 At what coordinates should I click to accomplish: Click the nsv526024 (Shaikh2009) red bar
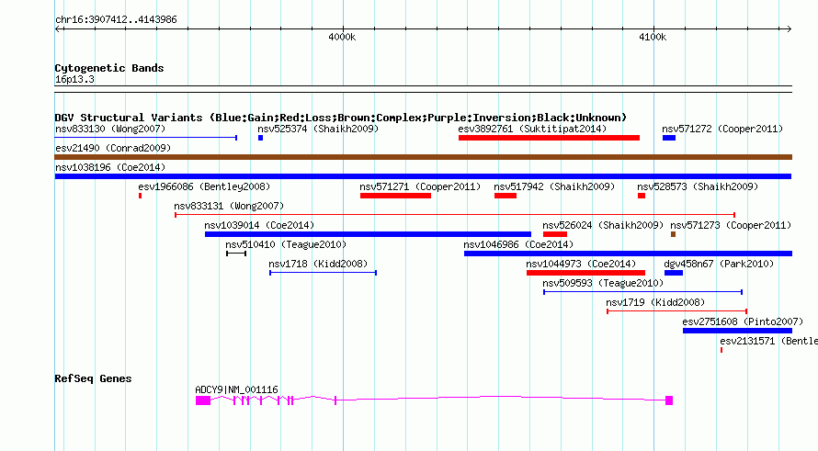pos(555,234)
